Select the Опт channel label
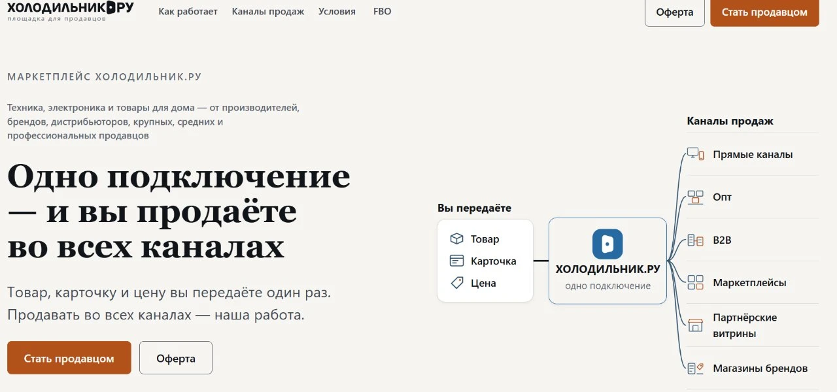Image resolution: width=837 pixels, height=392 pixels. click(723, 197)
